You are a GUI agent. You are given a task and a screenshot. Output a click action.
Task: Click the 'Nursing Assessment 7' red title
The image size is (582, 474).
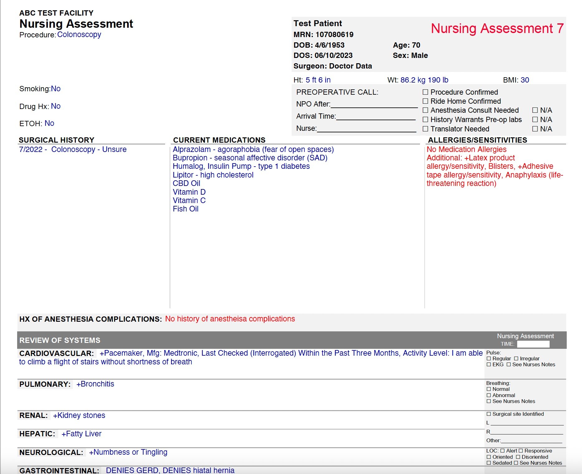click(x=497, y=28)
